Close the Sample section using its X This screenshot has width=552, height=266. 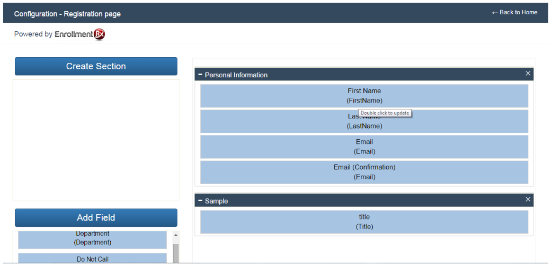point(528,199)
